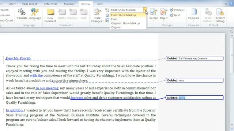Select the "Deleted: drive" balloon
This screenshot has height=131, width=234.
195,98
